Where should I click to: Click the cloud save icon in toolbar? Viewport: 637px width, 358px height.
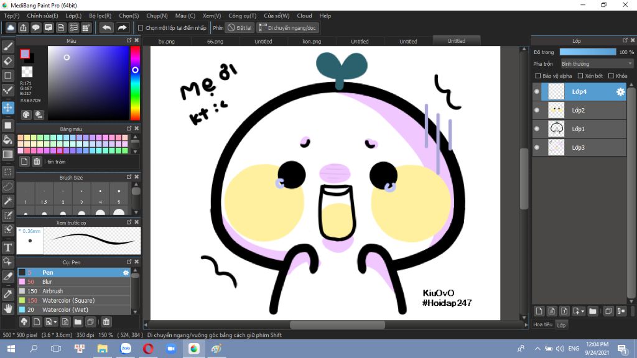pos(11,27)
